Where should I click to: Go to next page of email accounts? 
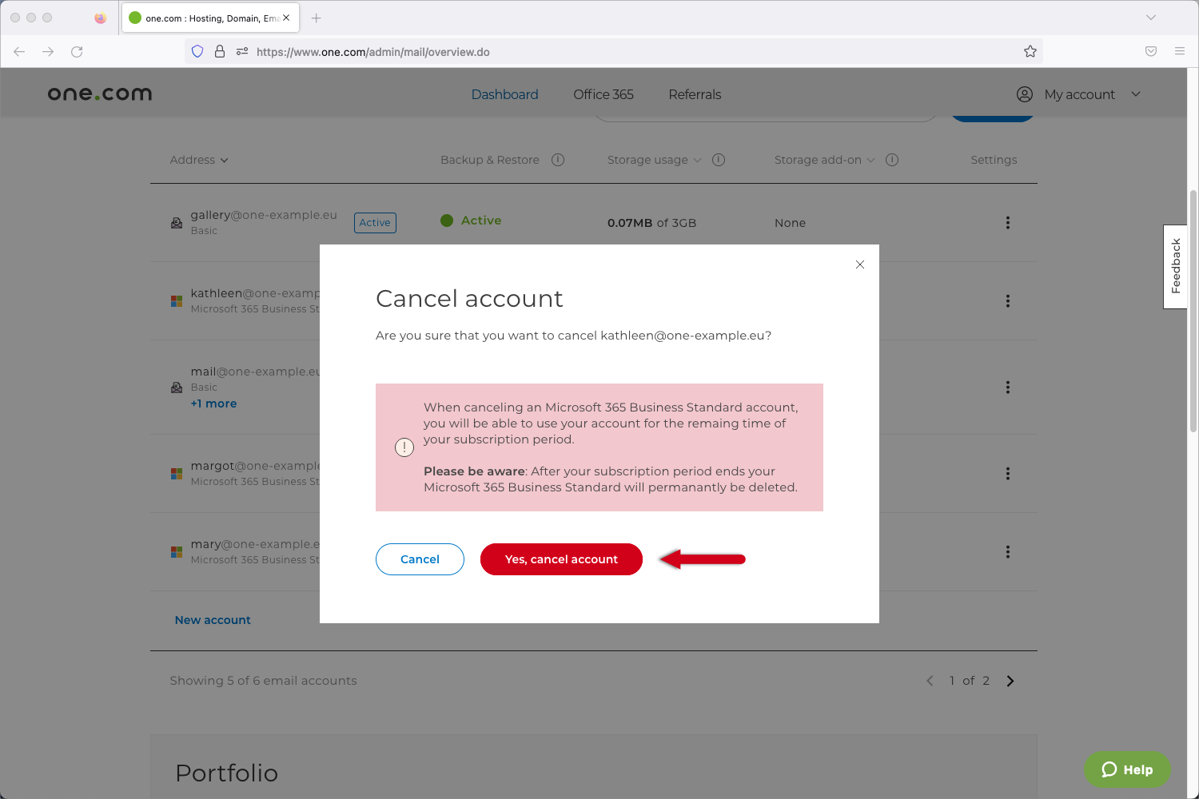pyautogui.click(x=1010, y=681)
